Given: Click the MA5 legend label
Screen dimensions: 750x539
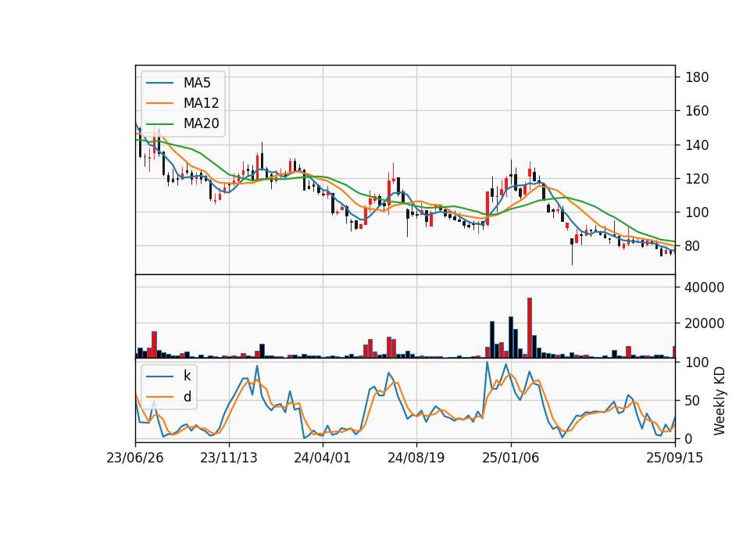Looking at the screenshot, I should [197, 83].
